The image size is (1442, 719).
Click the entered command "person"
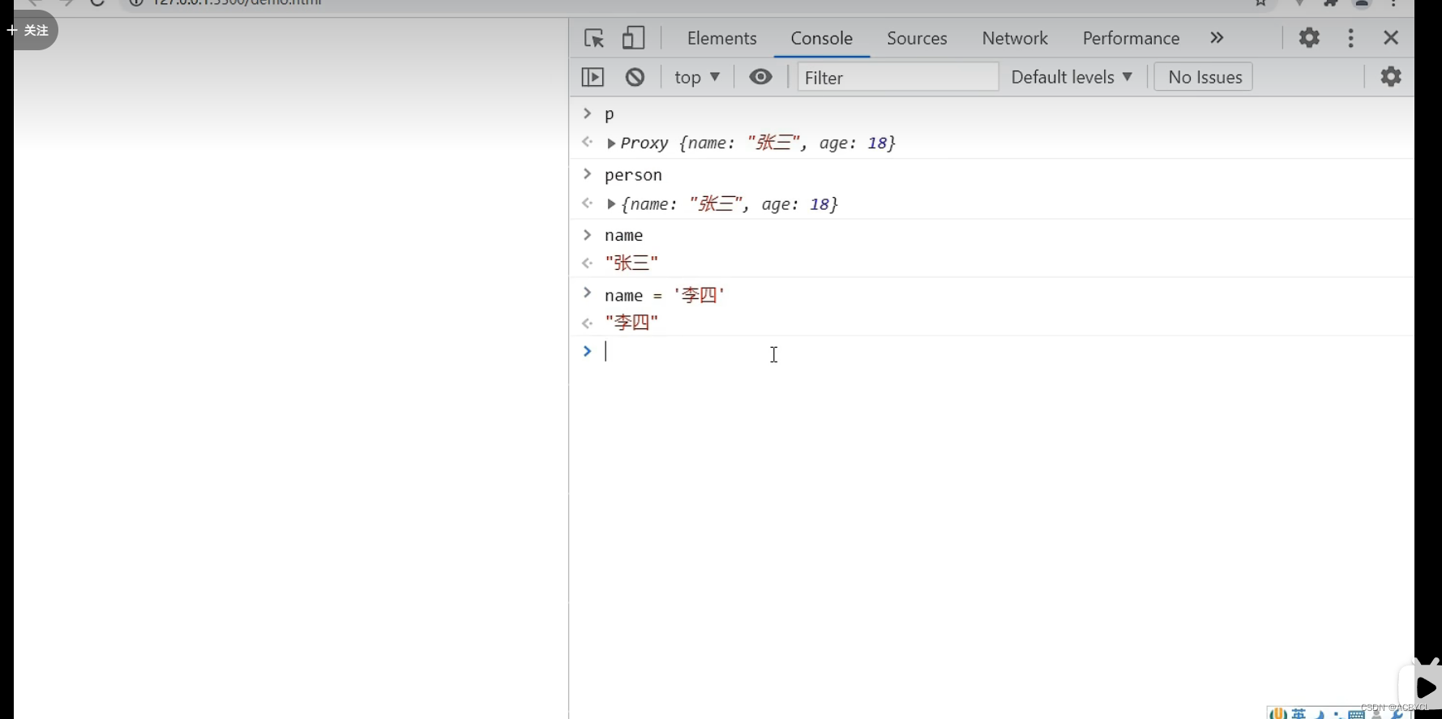click(633, 175)
